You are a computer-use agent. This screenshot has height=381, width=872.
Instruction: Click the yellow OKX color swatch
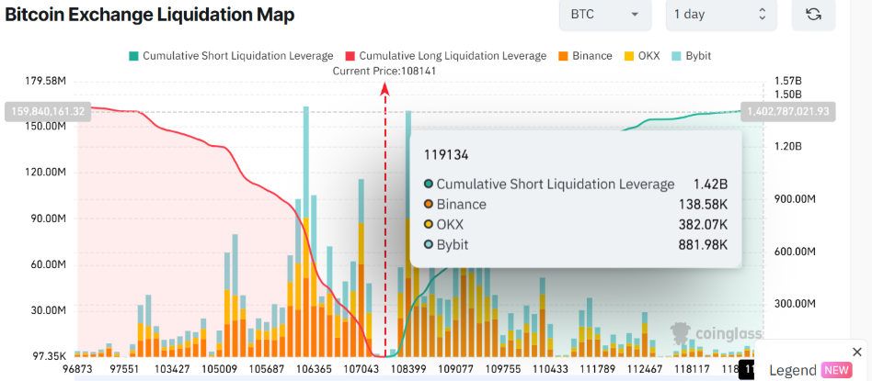(x=627, y=56)
